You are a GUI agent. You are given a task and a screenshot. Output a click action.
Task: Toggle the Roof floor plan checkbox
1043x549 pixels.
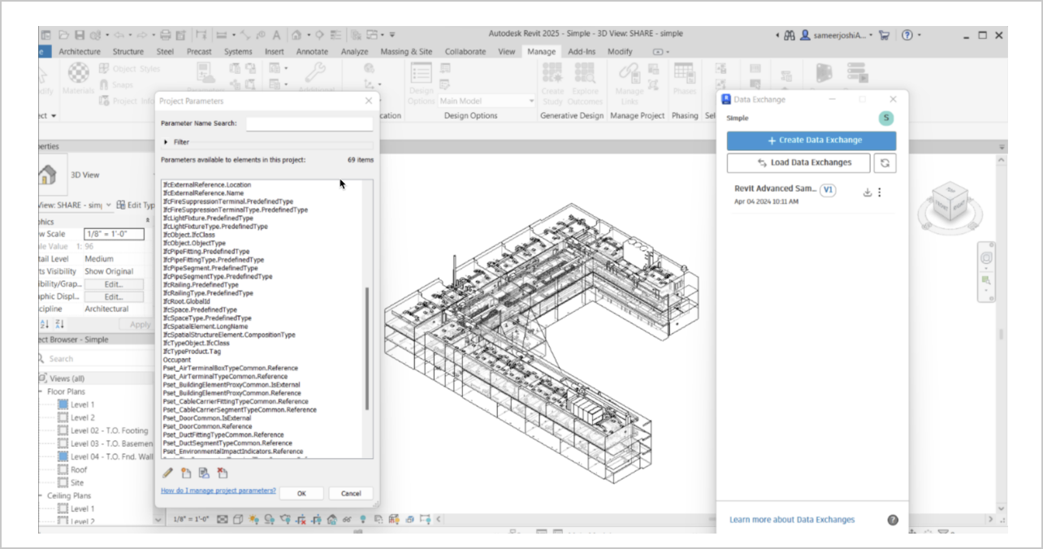(63, 469)
